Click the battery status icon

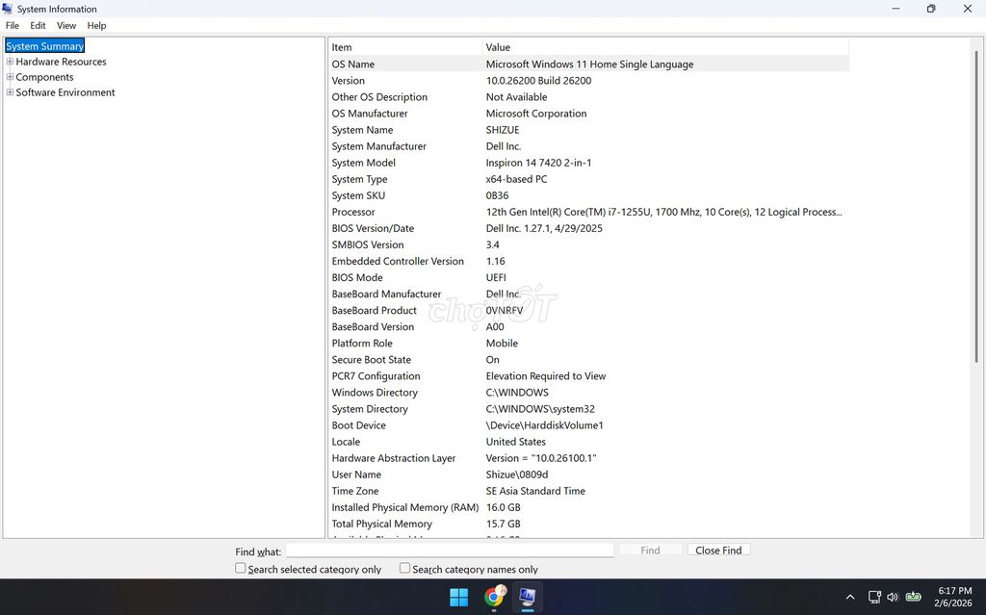pyautogui.click(x=914, y=597)
